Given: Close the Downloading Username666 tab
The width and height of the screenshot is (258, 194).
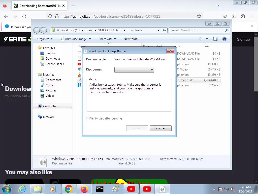Looking at the screenshot, I should point(63,6).
